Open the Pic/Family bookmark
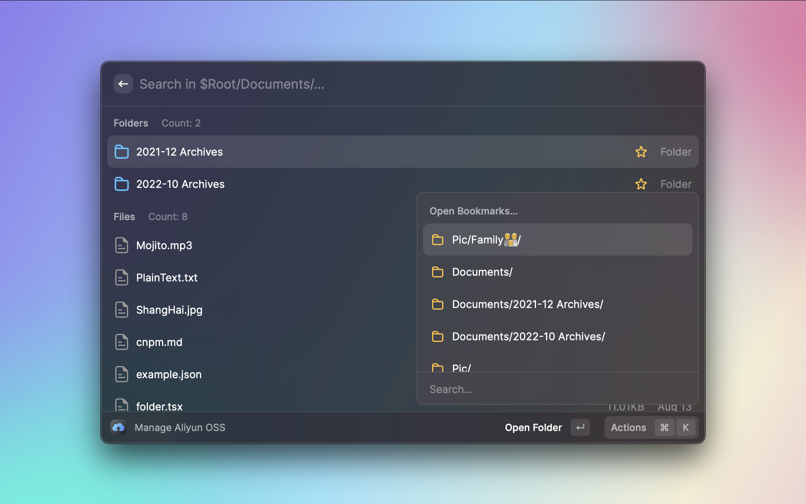Viewport: 806px width, 504px height. pyautogui.click(x=486, y=240)
